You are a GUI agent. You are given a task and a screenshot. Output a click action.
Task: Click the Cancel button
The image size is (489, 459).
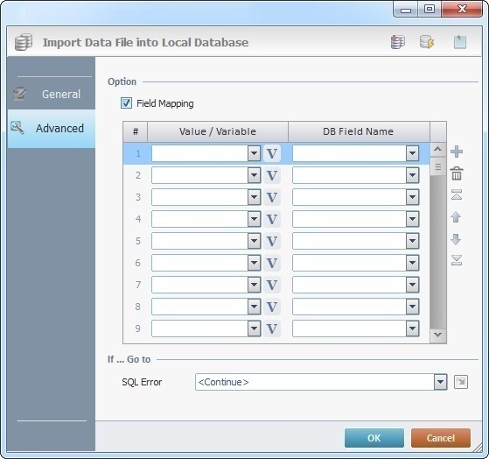pos(440,438)
